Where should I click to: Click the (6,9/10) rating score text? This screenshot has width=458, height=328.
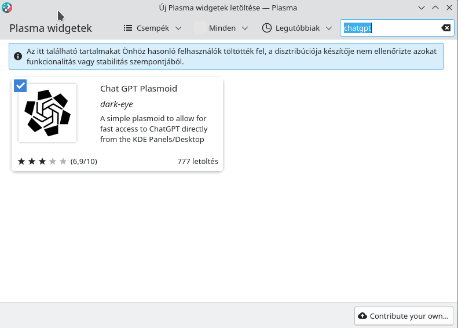click(x=84, y=161)
